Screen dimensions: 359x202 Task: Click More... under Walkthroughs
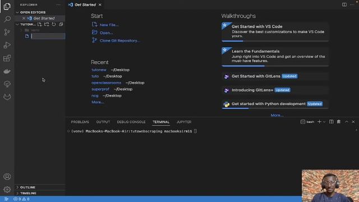click(277, 115)
